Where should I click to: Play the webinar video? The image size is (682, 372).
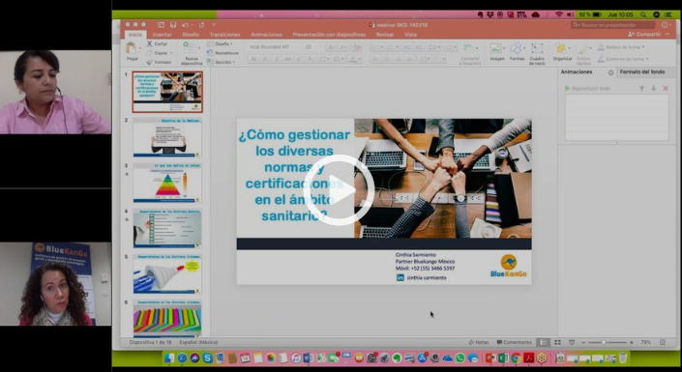339,190
